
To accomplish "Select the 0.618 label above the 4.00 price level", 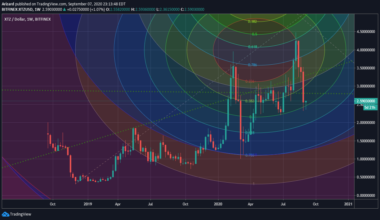I will (252, 47).
